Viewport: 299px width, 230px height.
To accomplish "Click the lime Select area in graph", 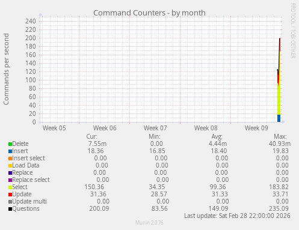I will click(279, 100).
